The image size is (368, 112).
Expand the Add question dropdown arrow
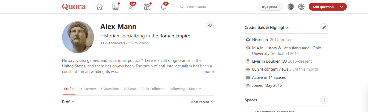click(x=341, y=7)
